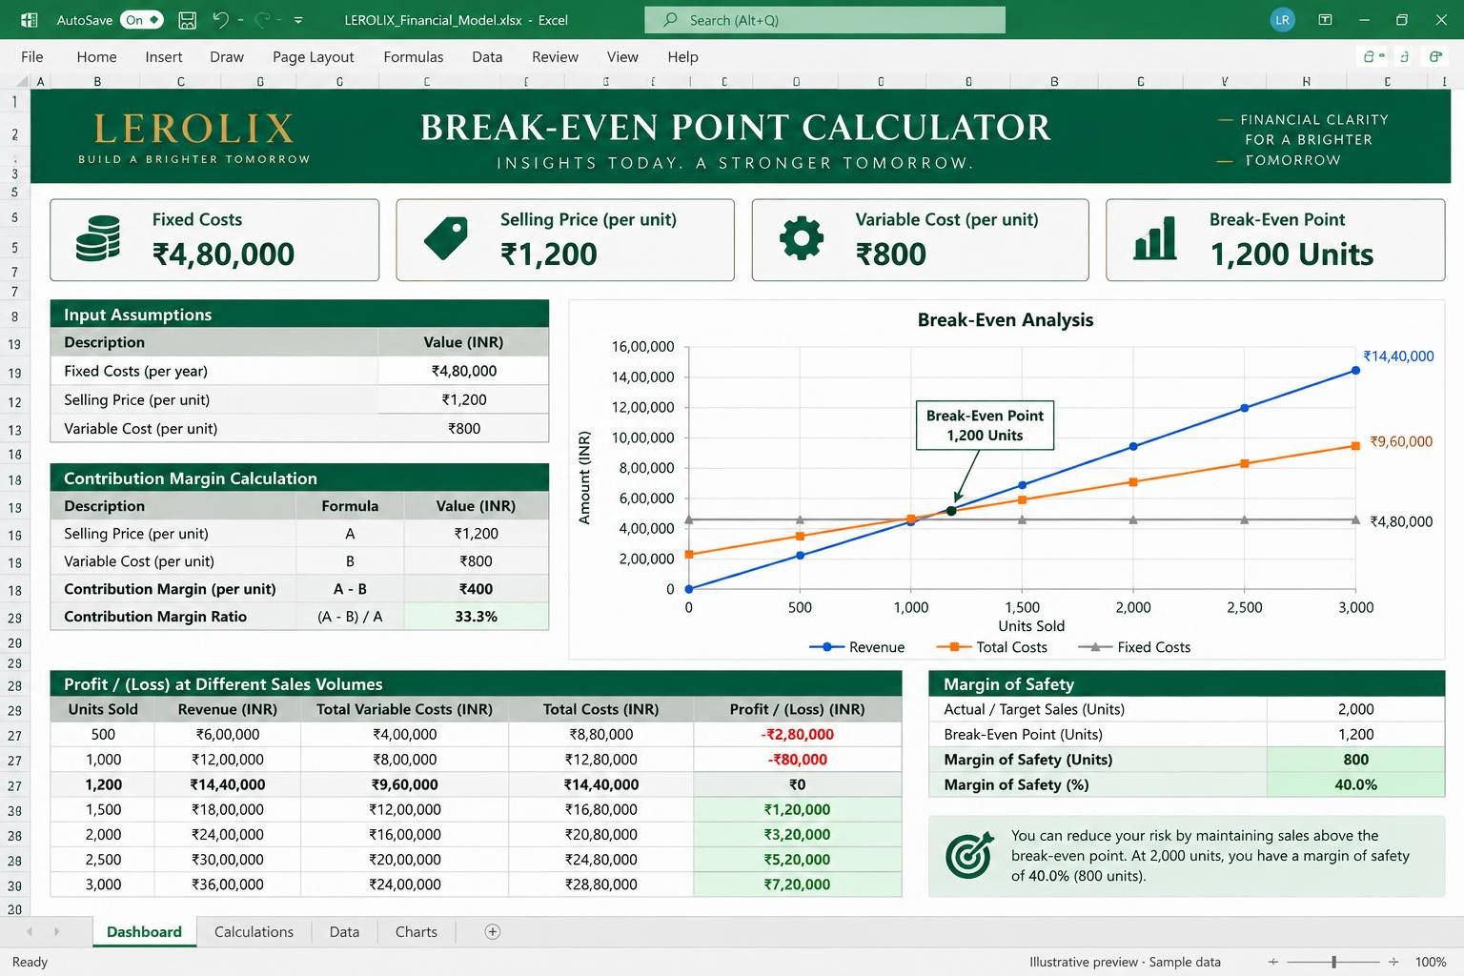Click the Fixed Costs legend entry in chart
This screenshot has height=976, width=1464.
[1134, 647]
